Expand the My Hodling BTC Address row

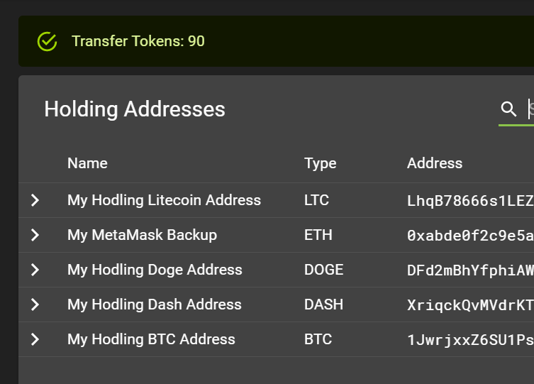[x=35, y=339]
